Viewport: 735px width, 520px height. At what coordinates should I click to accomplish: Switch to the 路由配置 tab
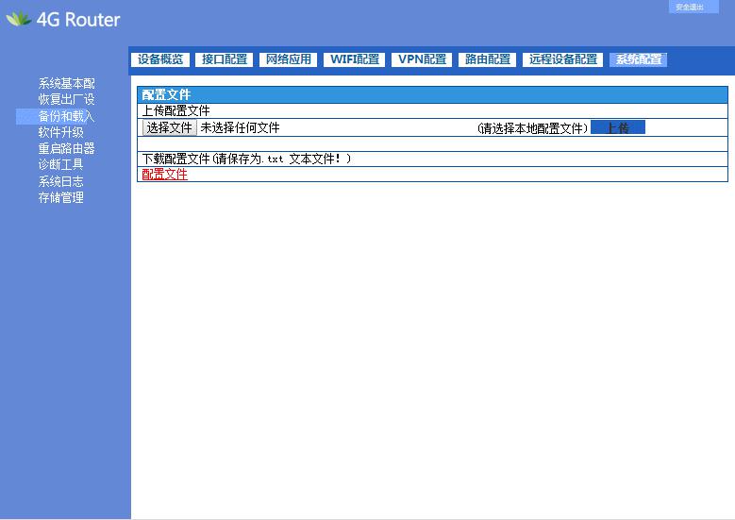coord(488,59)
